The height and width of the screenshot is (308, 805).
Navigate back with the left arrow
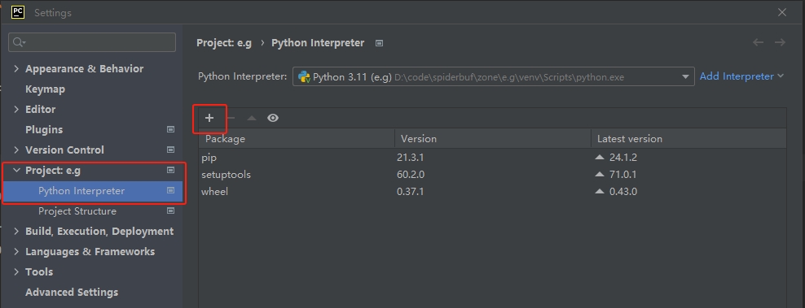pos(758,42)
